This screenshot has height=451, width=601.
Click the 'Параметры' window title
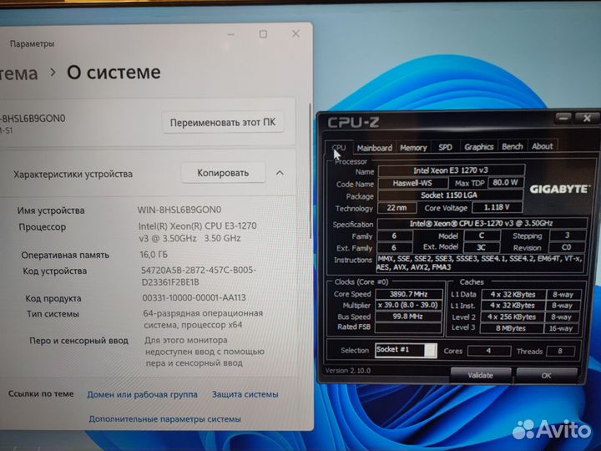(33, 43)
